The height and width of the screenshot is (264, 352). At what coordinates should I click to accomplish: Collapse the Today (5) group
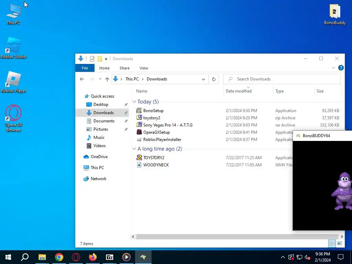pyautogui.click(x=134, y=102)
